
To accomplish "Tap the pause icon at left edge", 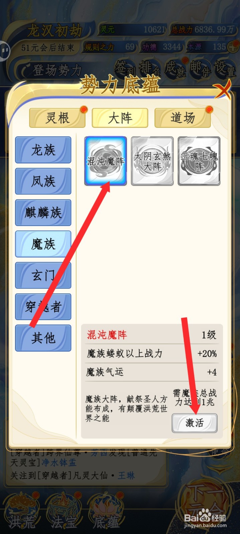I will [5, 51].
